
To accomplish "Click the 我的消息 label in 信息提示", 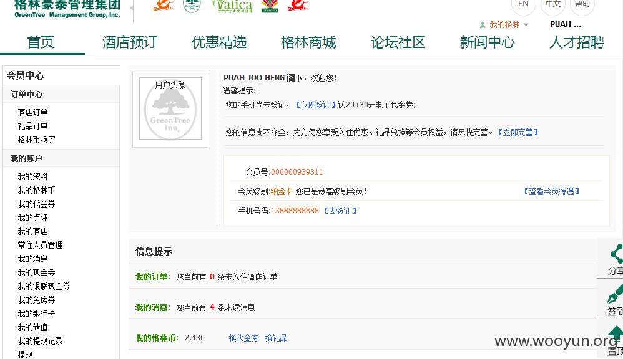I will [153, 307].
